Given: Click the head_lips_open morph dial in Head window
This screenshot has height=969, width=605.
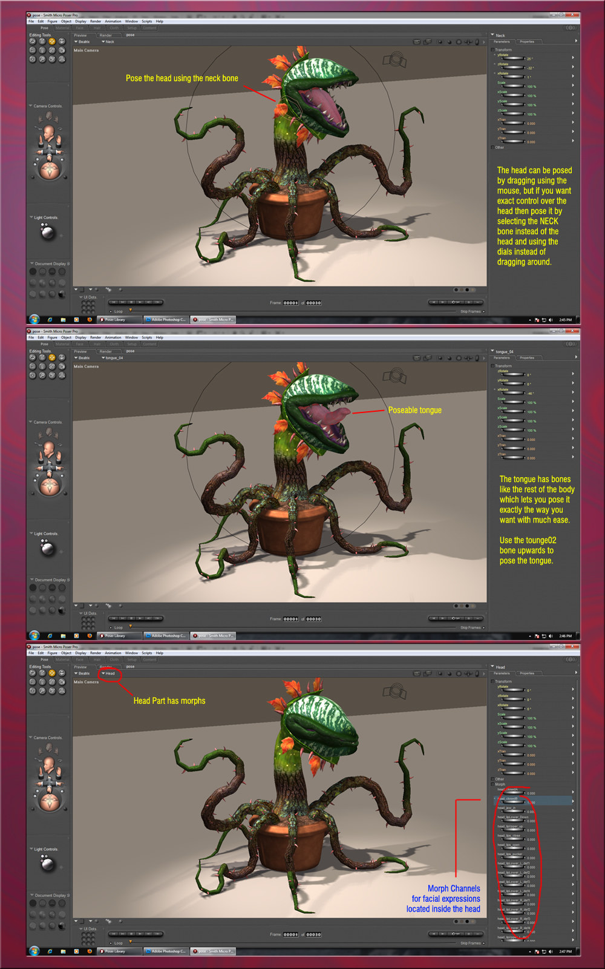Looking at the screenshot, I should pos(513,848).
